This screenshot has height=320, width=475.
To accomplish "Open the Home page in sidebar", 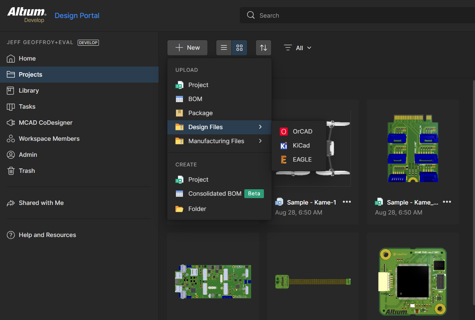I will tap(27, 59).
